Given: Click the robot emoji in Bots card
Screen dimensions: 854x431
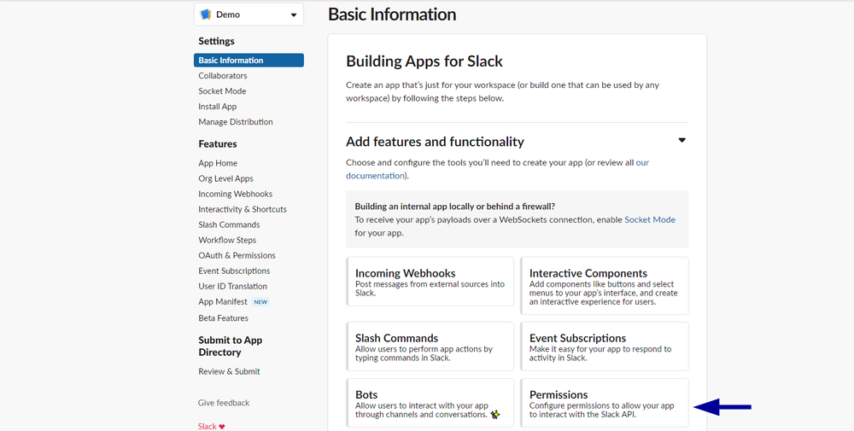Looking at the screenshot, I should tap(495, 415).
